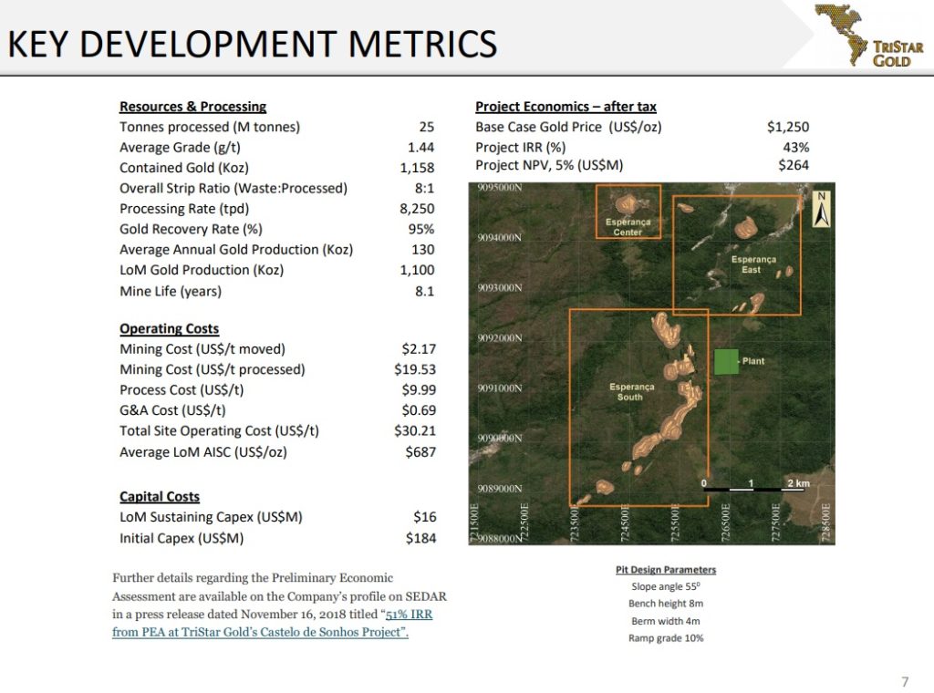Click the Average LoM AISC (US$/oz) label
934x693 pixels.
pos(203,452)
